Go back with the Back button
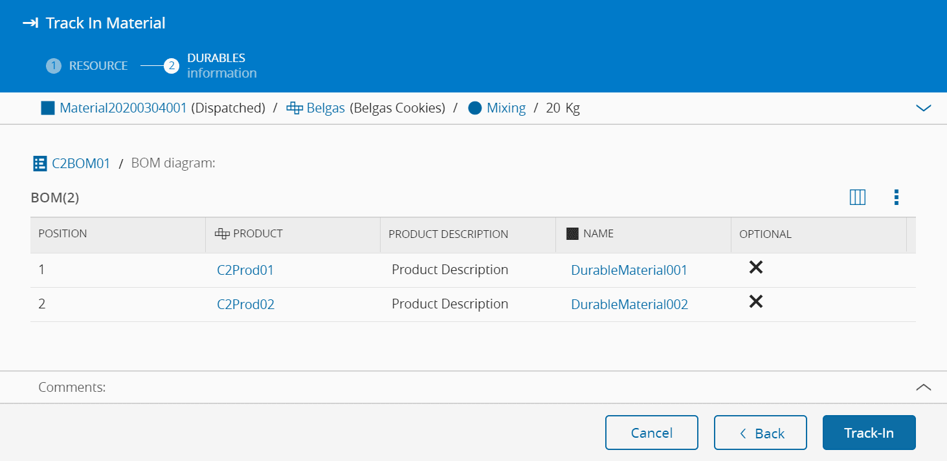Image resolution: width=947 pixels, height=461 pixels. point(760,433)
